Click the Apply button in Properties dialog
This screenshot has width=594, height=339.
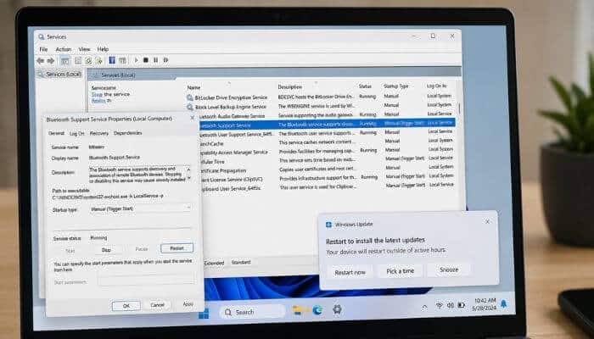(188, 304)
